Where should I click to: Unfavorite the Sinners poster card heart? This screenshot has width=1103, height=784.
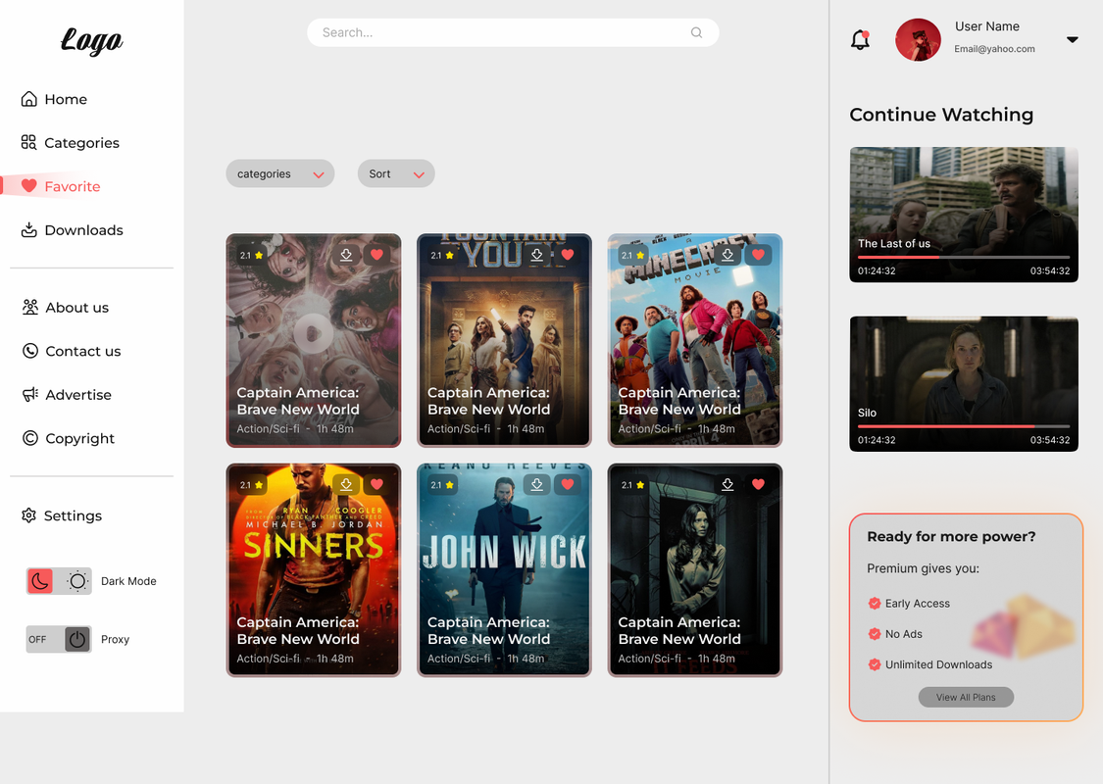point(376,484)
